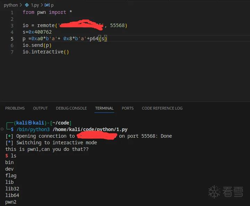
Task: Click line number 3 in gutter
Action: tap(12, 25)
